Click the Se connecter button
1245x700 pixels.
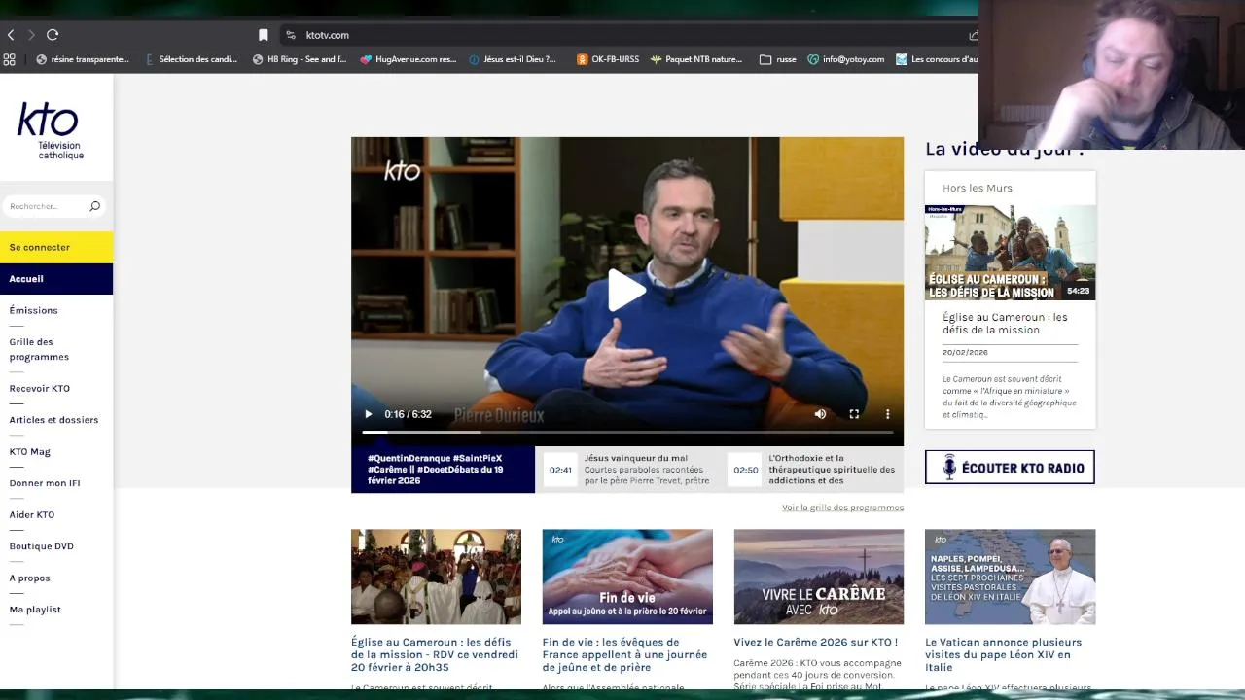coord(56,247)
